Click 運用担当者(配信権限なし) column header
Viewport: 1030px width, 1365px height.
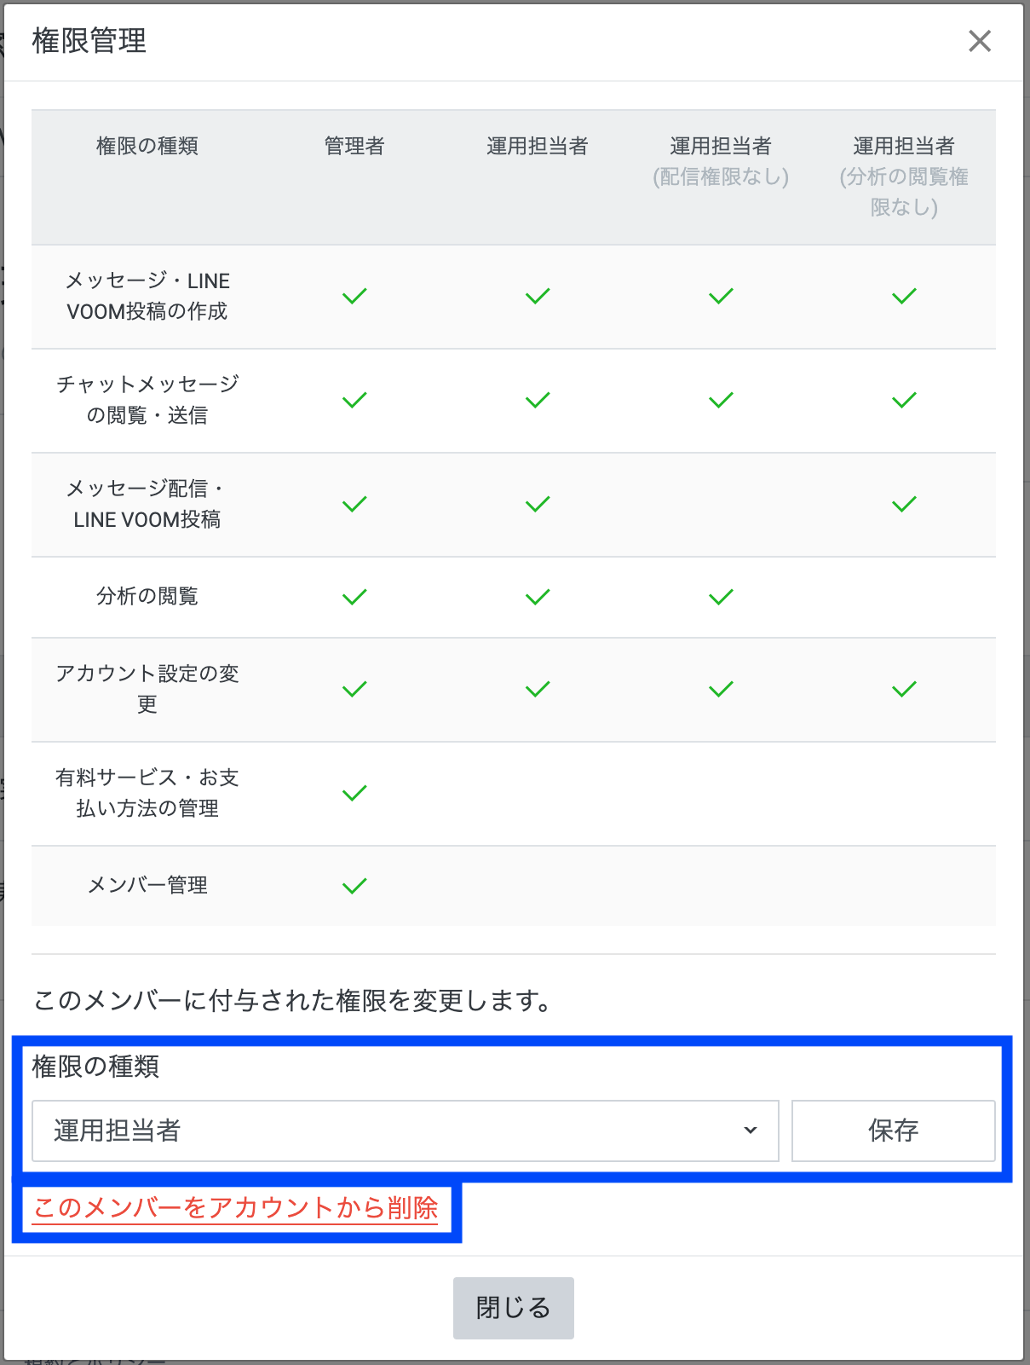point(721,161)
